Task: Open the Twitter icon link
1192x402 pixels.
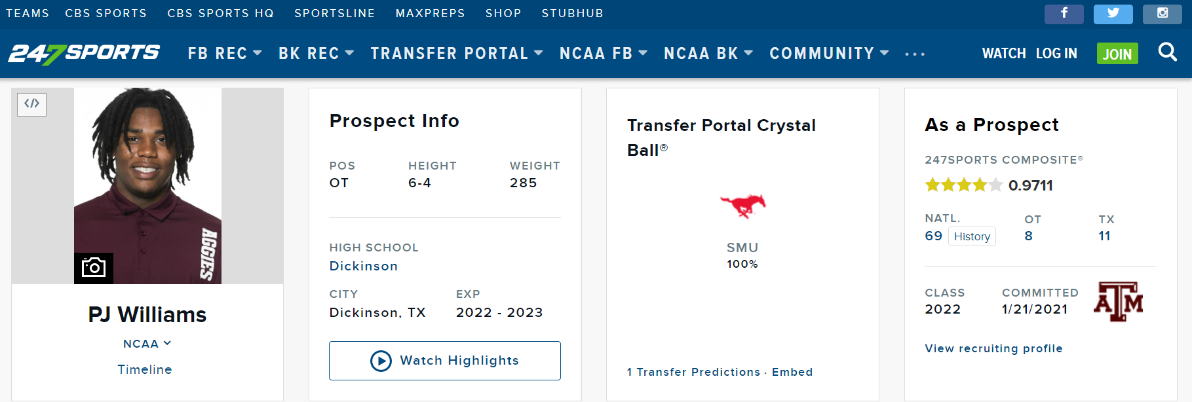Action: coord(1113,14)
